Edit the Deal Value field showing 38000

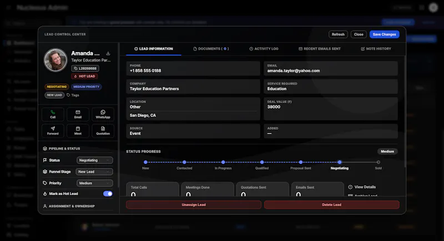pos(331,109)
